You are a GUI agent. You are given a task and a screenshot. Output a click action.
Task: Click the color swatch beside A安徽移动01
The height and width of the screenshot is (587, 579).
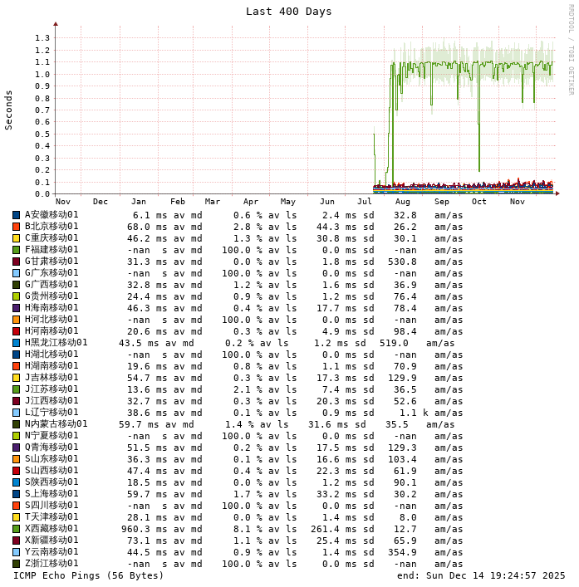[x=16, y=215]
